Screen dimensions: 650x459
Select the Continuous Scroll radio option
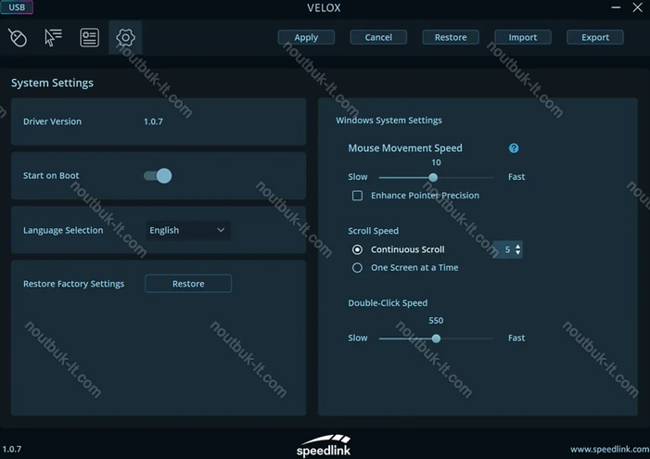point(357,249)
